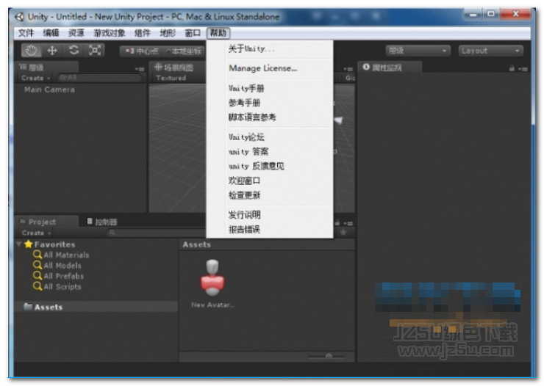Toggle the 本地坐标 local coordinates button
Viewport: 544px width, 386px height.
184,51
